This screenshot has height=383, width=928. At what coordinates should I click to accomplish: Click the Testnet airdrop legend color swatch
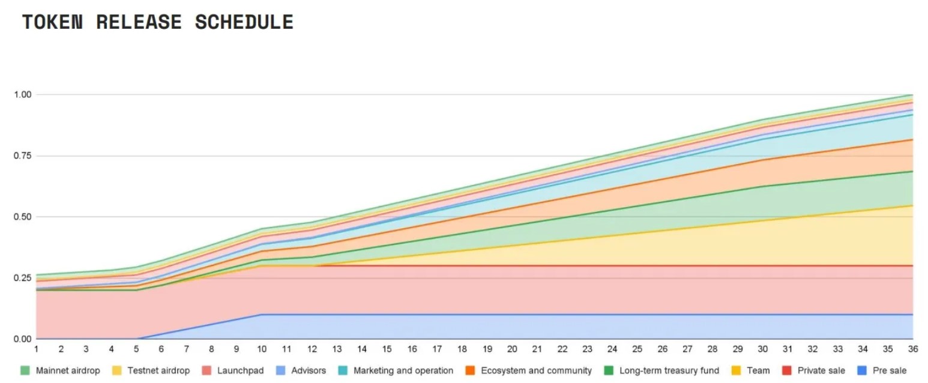116,370
